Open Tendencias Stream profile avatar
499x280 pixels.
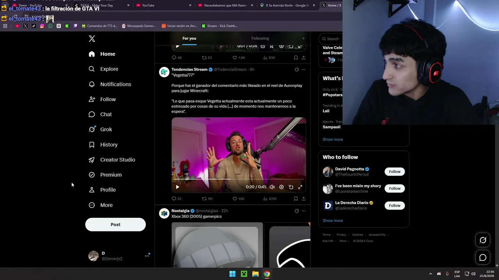pos(164,72)
